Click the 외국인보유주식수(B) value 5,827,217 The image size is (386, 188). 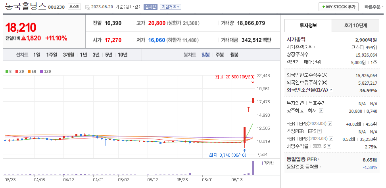point(367,83)
